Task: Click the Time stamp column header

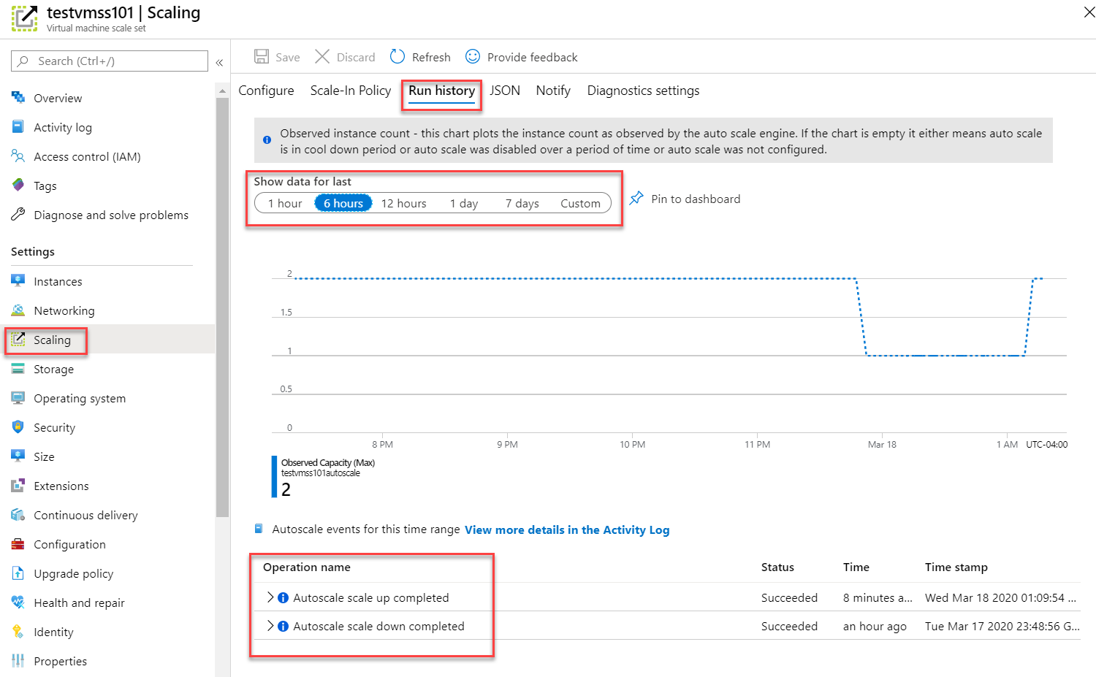Action: click(956, 567)
